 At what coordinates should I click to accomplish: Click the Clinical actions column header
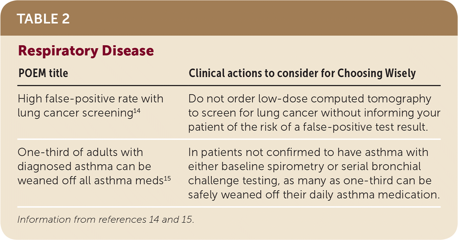302,73
